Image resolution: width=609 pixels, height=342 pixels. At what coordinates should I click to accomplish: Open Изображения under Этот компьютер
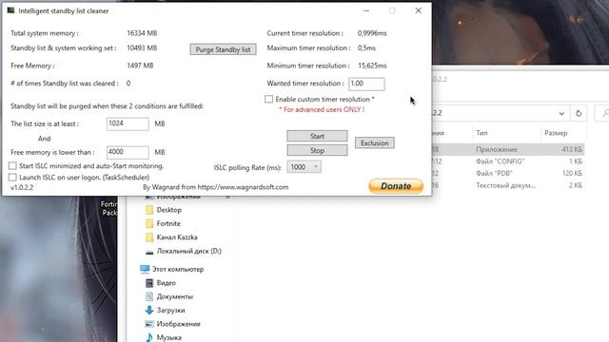(x=178, y=324)
